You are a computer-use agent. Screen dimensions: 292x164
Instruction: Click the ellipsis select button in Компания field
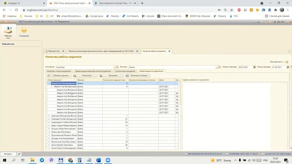(x=115, y=67)
